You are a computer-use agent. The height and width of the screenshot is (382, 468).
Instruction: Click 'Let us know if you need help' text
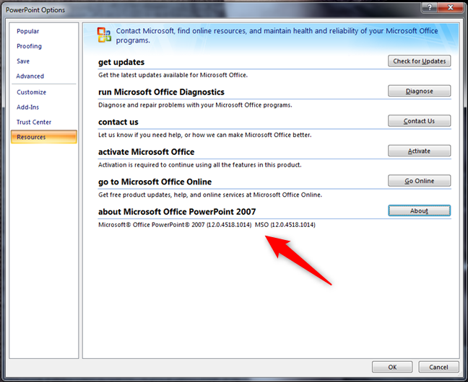(x=205, y=135)
